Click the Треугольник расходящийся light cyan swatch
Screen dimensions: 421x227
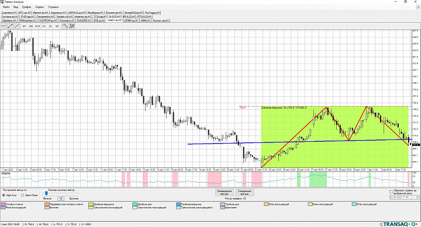178,207
